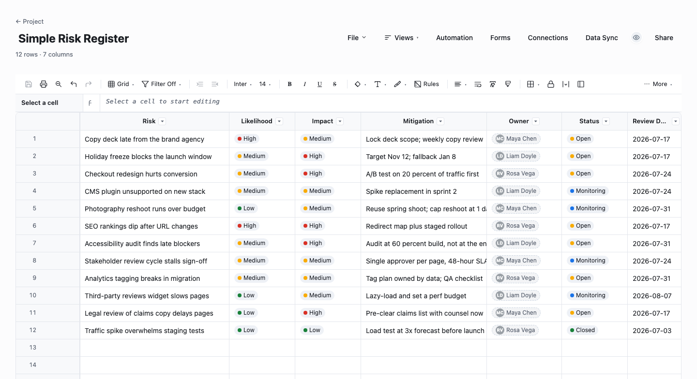
Task: Click the lock icon in toolbar
Action: pyautogui.click(x=551, y=84)
